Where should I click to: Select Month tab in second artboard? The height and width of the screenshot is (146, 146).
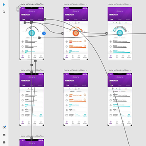click(x=84, y=19)
